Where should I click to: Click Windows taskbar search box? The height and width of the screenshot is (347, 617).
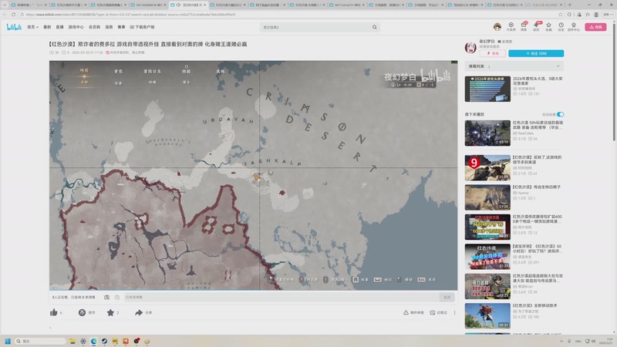click(x=40, y=341)
